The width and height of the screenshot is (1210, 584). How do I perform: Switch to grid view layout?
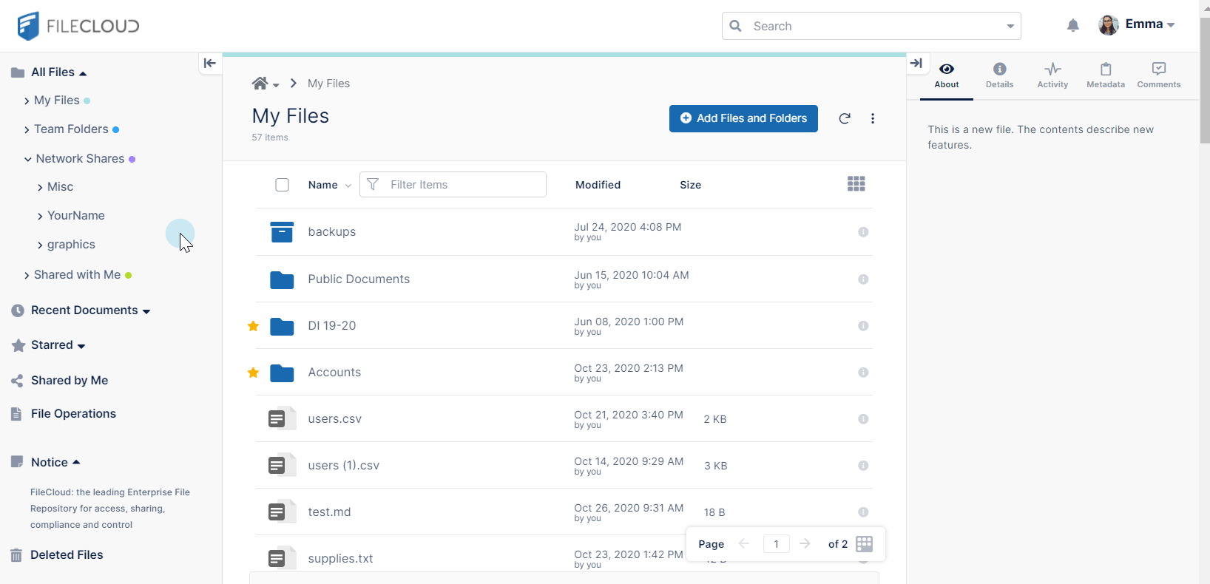(856, 184)
